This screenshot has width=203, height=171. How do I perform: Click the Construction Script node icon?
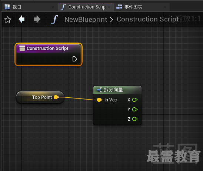[x=22, y=48]
